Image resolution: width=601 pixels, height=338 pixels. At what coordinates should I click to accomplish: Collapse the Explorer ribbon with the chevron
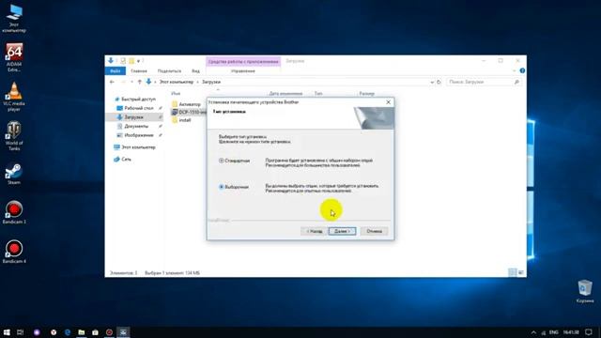pos(515,71)
